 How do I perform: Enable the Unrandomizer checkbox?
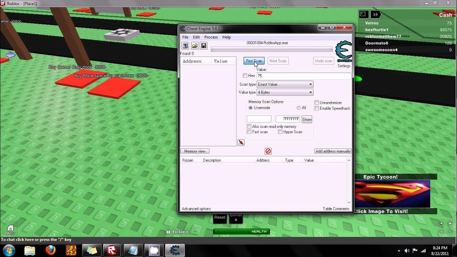pyautogui.click(x=317, y=103)
